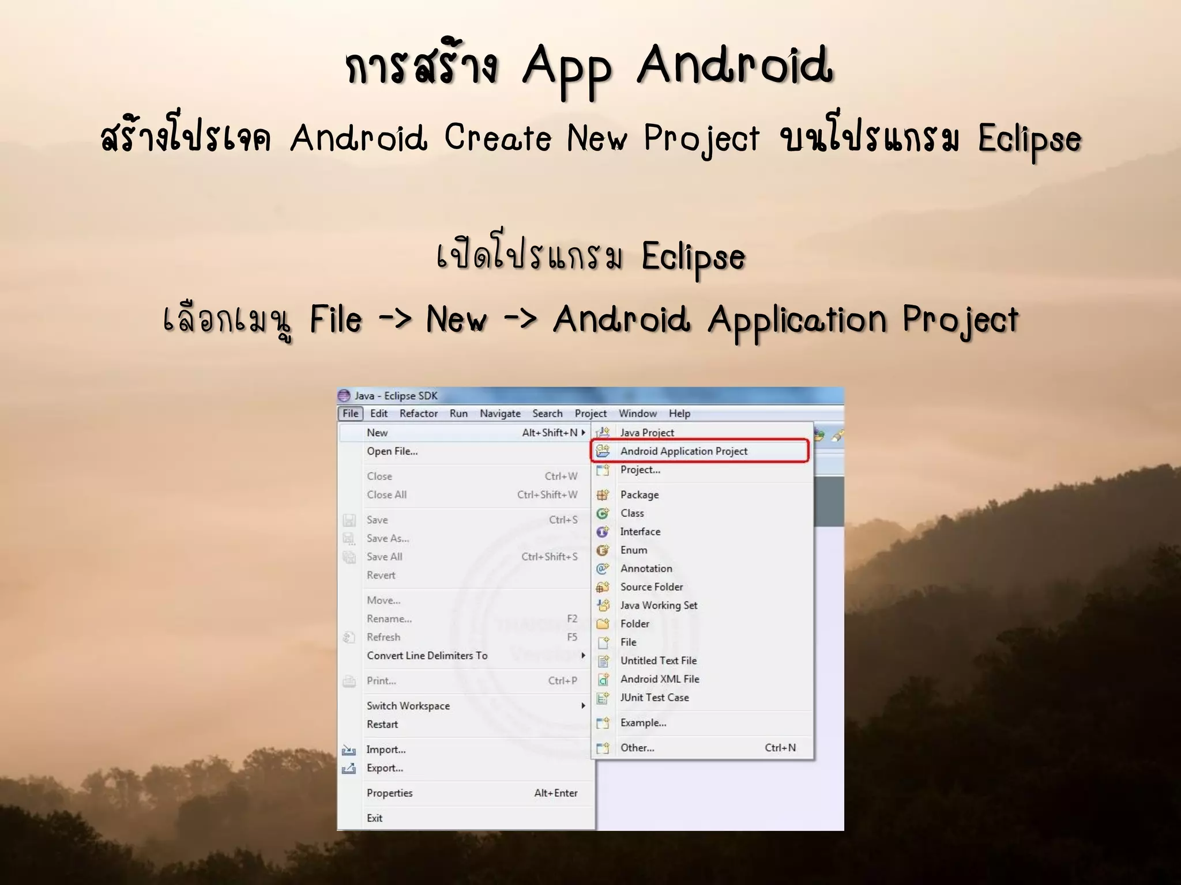Open the Refactor menu
This screenshot has height=885, width=1181.
(419, 413)
